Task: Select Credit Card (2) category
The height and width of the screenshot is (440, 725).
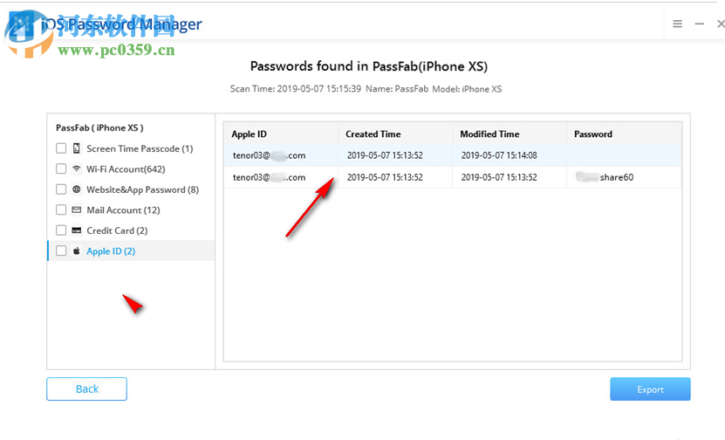Action: (x=117, y=230)
